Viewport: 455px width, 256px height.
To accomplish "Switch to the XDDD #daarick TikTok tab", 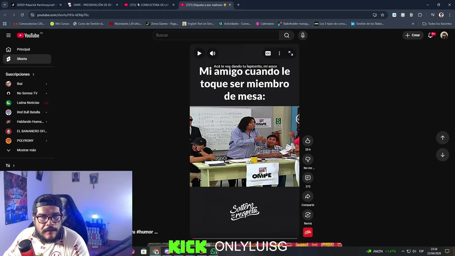I will click(36, 5).
